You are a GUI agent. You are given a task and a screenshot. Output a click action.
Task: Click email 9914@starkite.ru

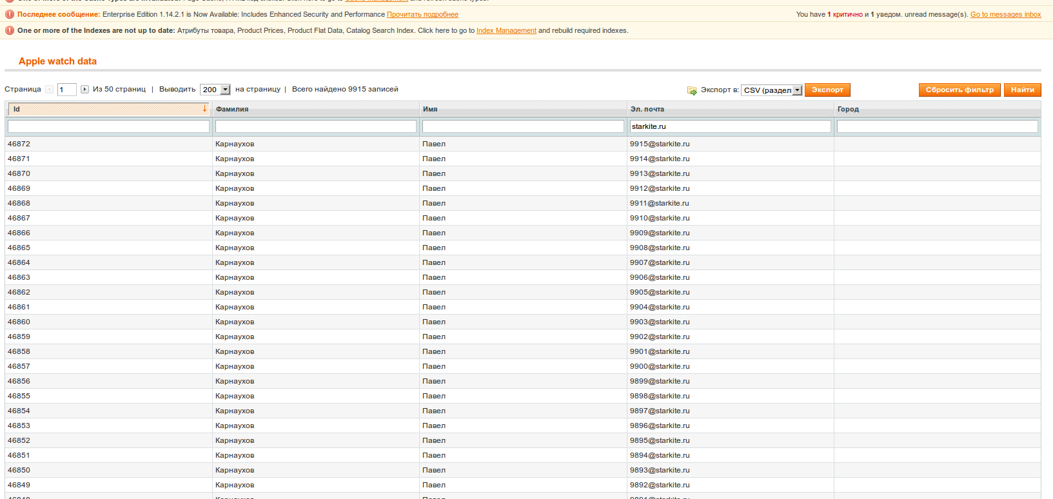click(660, 159)
